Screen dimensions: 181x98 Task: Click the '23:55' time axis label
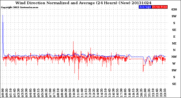(x=165, y=93)
